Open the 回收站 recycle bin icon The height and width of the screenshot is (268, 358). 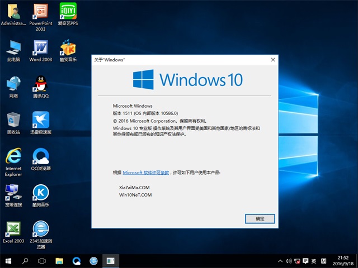click(x=13, y=121)
